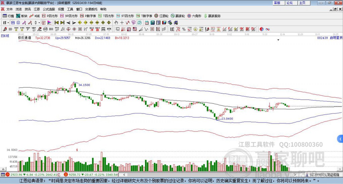Click status bar scroll left arrow
Image resolution: width=343 pixels, height=184 pixels.
pyautogui.click(x=124, y=175)
